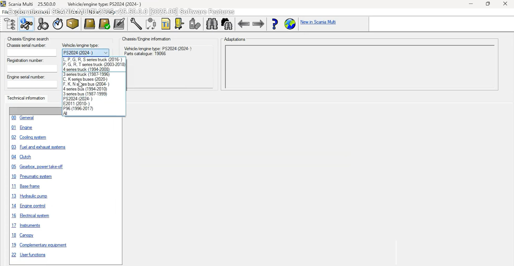Choose P, G, R, T series truck (2003-2018)
Viewport: 514px width, 266px height.
(x=94, y=65)
